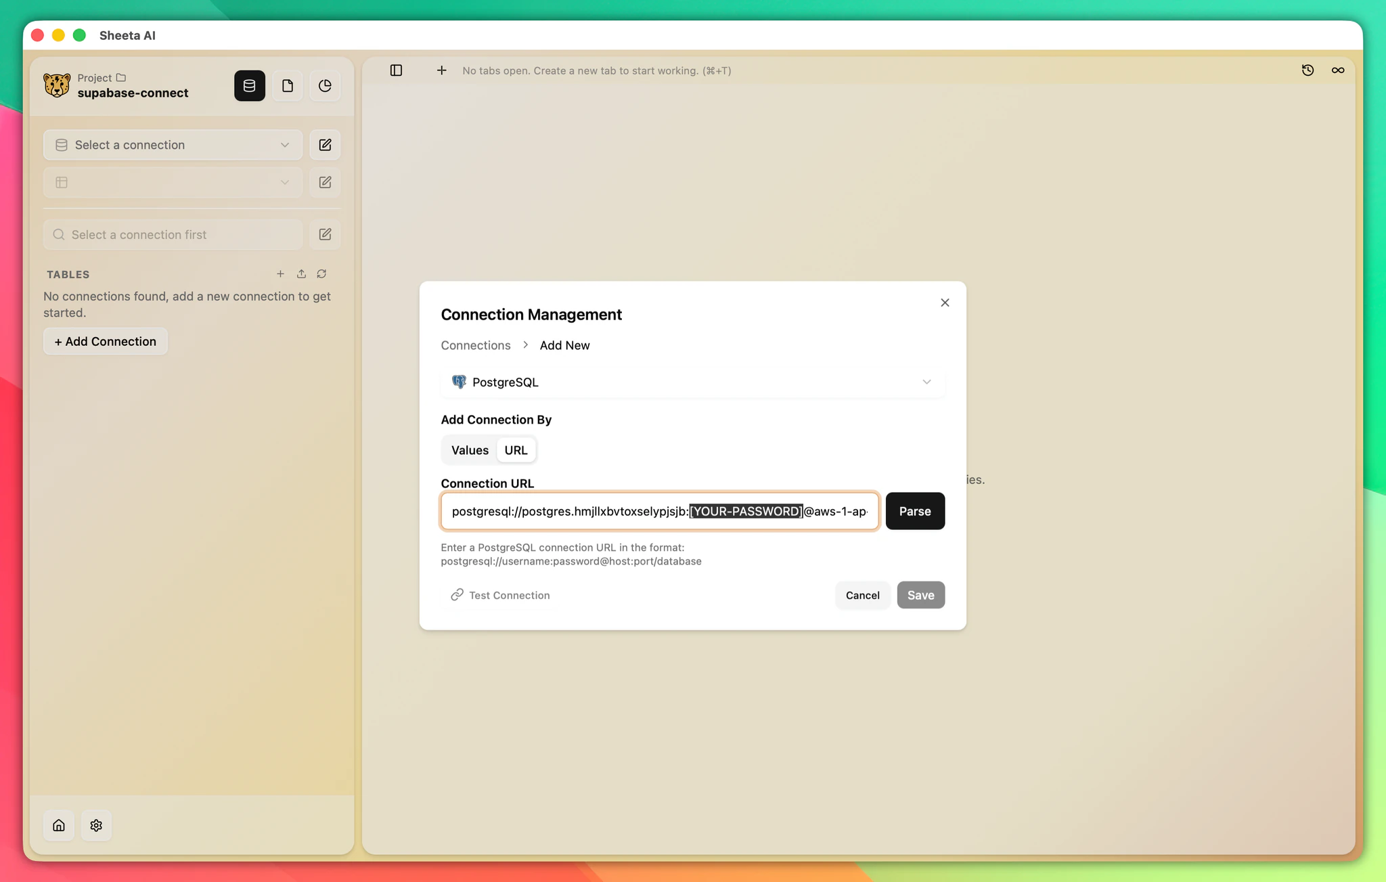Click the Parse button
1386x882 pixels.
click(915, 511)
